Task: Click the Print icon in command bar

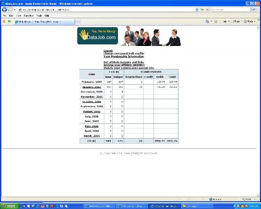Action: click(225, 21)
